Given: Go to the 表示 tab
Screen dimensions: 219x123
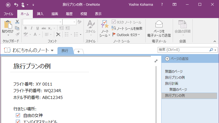Looking at the screenshot, I should 98,14.
